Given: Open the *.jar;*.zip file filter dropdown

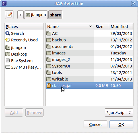Looking at the screenshot, I should (x=119, y=113).
